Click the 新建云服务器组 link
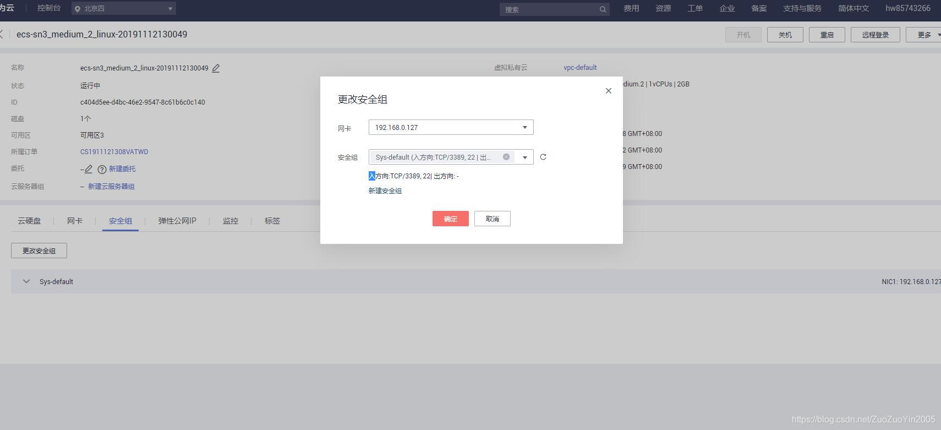 (x=111, y=187)
